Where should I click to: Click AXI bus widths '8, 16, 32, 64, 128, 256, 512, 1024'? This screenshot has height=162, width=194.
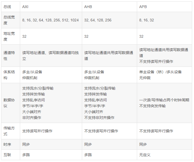pyautogui.click(x=50, y=20)
